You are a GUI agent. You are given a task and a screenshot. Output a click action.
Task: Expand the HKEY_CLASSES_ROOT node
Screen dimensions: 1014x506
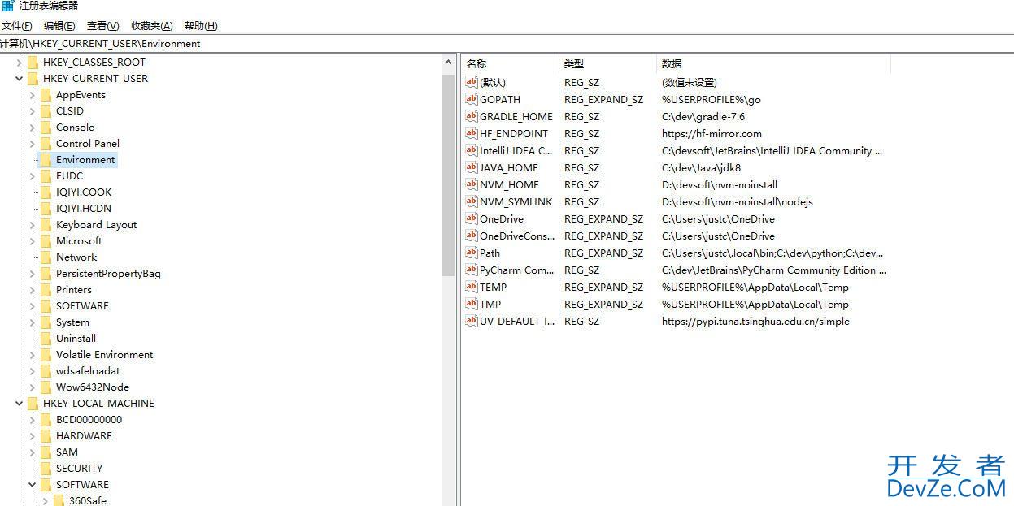click(x=19, y=63)
